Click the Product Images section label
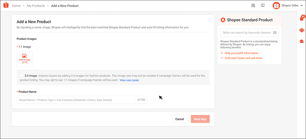This screenshot has width=306, height=139. [27, 39]
